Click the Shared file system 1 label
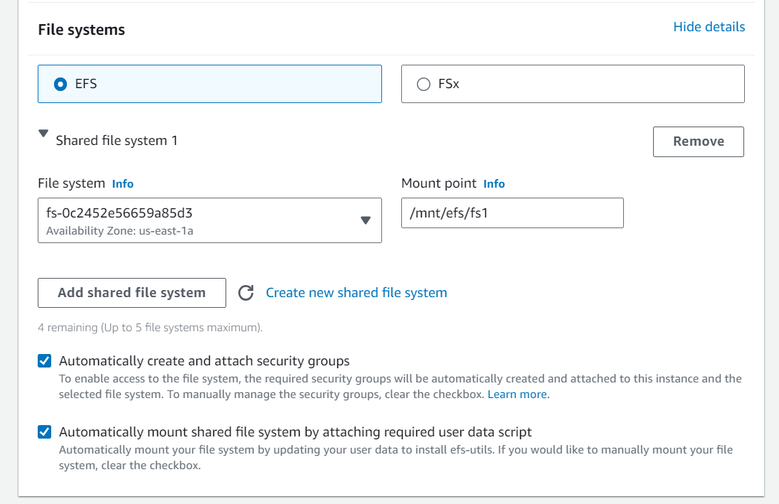The image size is (779, 504). point(117,141)
